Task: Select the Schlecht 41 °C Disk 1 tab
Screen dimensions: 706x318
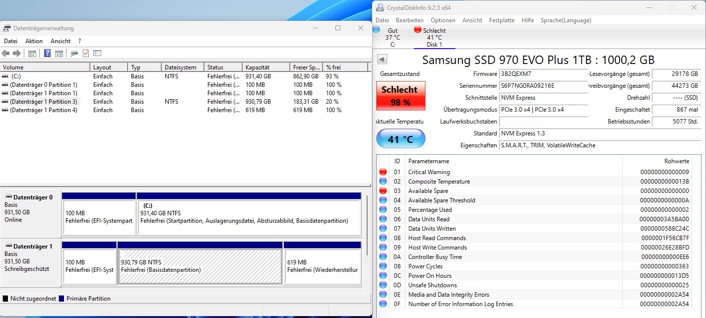Action: coord(434,38)
